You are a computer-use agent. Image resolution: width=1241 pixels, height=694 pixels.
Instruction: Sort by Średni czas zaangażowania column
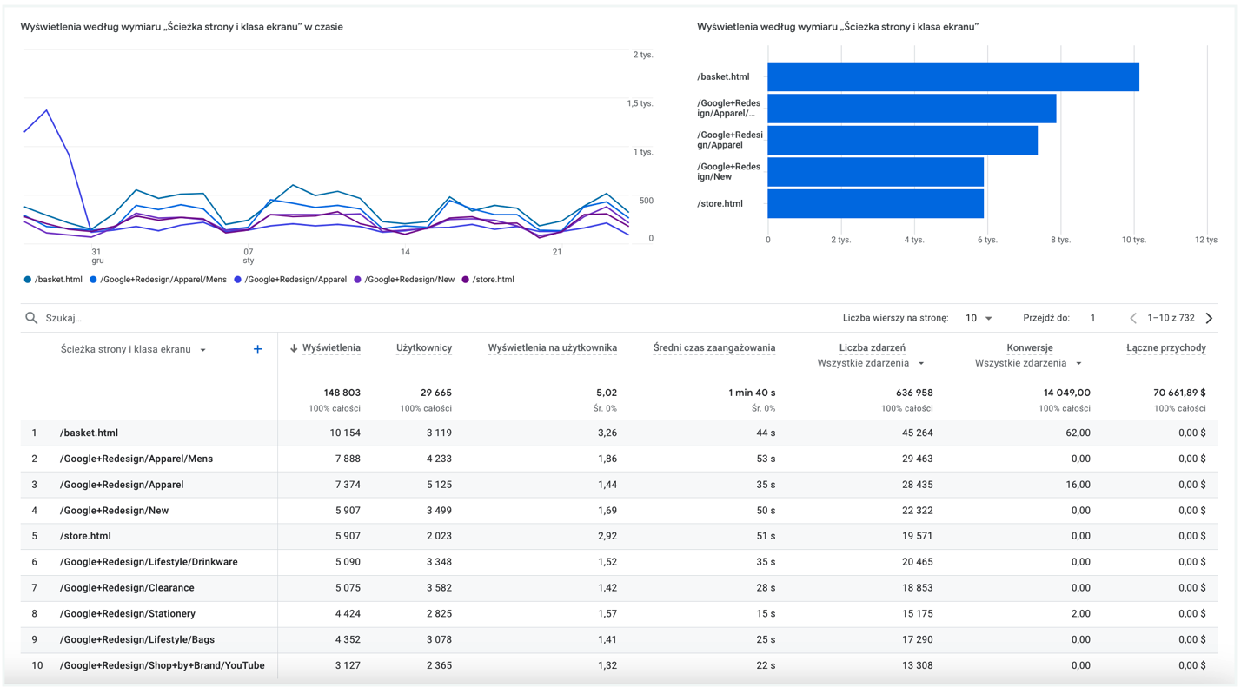(x=713, y=347)
